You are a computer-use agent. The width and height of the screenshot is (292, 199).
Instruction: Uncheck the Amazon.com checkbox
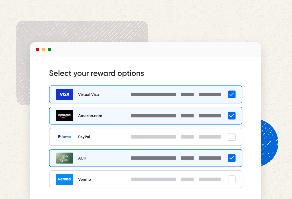[x=232, y=116]
